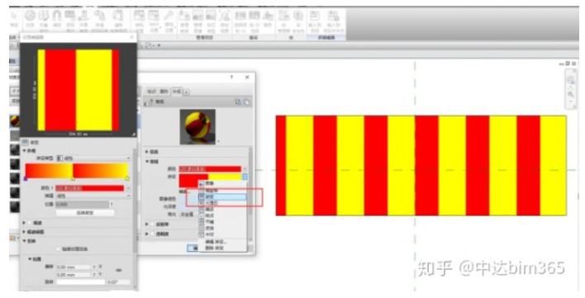Click the Position value field

pyautogui.click(x=83, y=204)
